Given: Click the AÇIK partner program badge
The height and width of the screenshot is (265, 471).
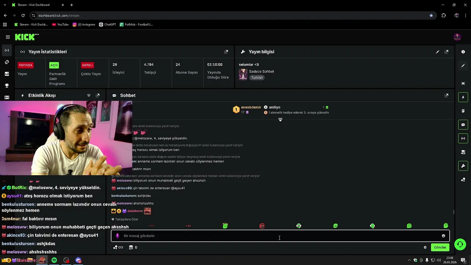Looking at the screenshot, I should [x=54, y=65].
